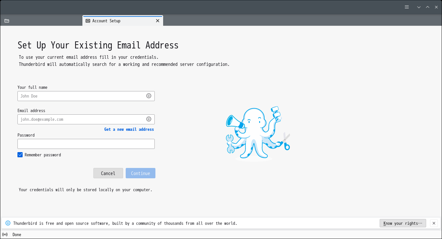Image resolution: width=442 pixels, height=239 pixels.
Task: Click the Thunderbird is free and open source text
Action: pyautogui.click(x=125, y=223)
